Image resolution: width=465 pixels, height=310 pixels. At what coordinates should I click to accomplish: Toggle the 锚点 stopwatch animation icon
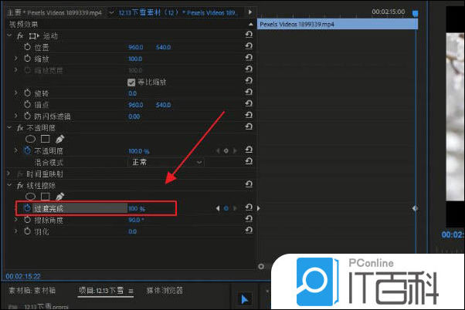point(27,105)
